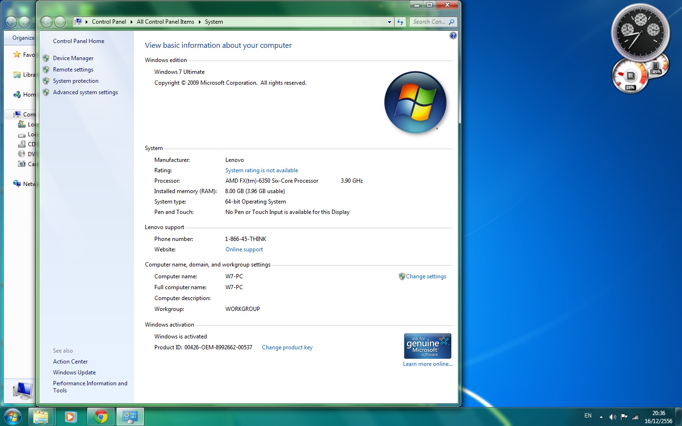Image resolution: width=682 pixels, height=426 pixels.
Task: Open the Action Center flag tray icon
Action: (624, 417)
